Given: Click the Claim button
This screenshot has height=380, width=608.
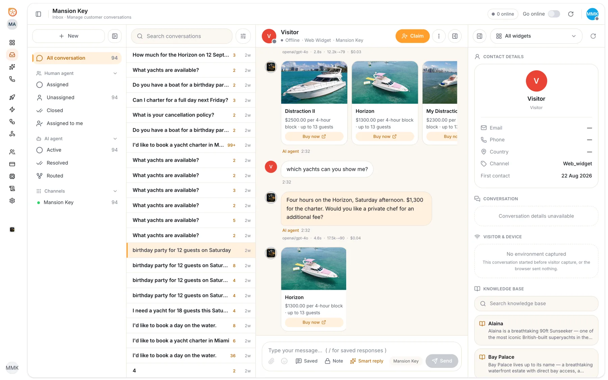Looking at the screenshot, I should (x=412, y=36).
